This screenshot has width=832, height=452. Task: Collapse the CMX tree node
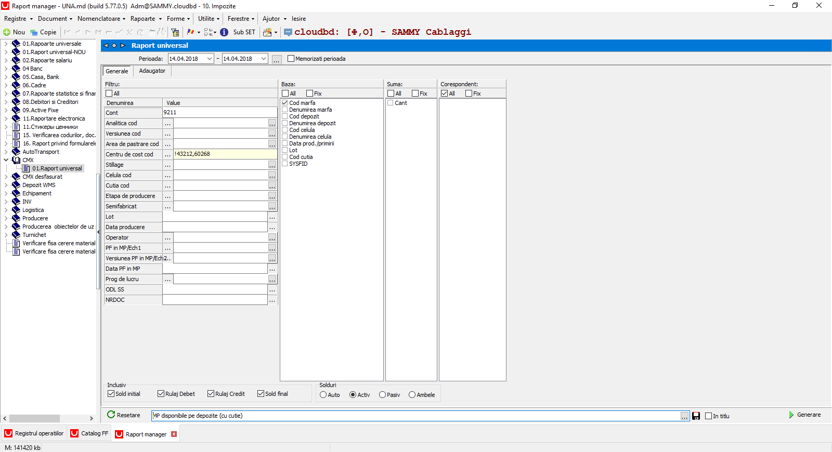(x=6, y=160)
